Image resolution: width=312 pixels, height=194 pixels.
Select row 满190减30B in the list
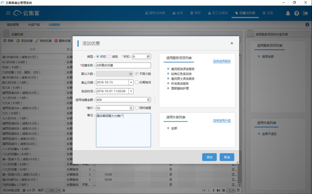37,57
